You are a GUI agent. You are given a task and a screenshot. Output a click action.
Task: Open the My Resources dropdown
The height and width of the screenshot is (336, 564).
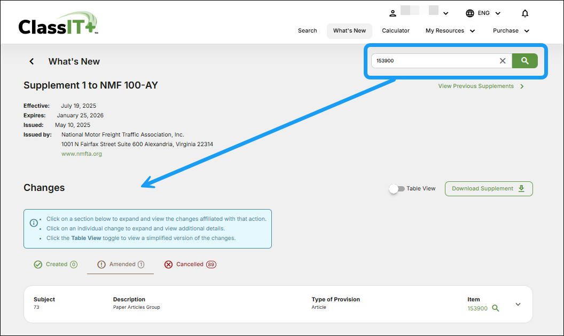[450, 31]
